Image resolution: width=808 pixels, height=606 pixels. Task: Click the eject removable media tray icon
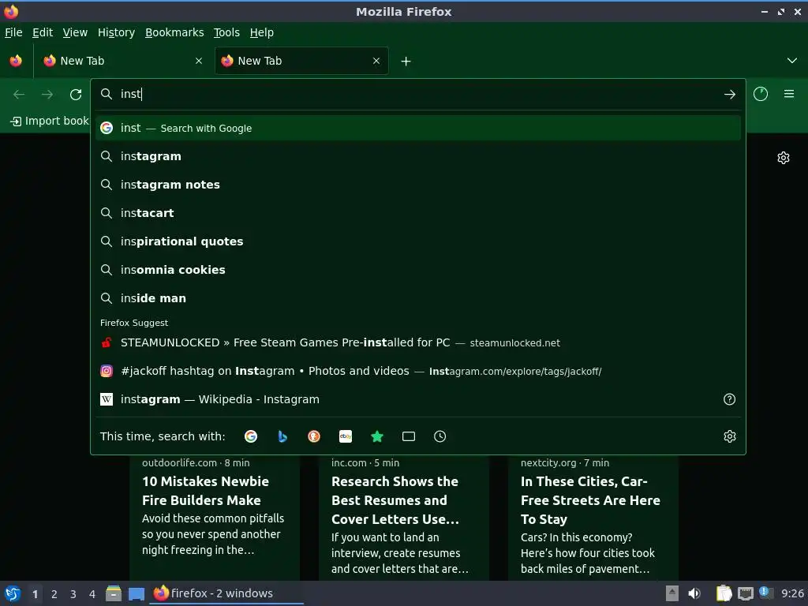pyautogui.click(x=672, y=593)
